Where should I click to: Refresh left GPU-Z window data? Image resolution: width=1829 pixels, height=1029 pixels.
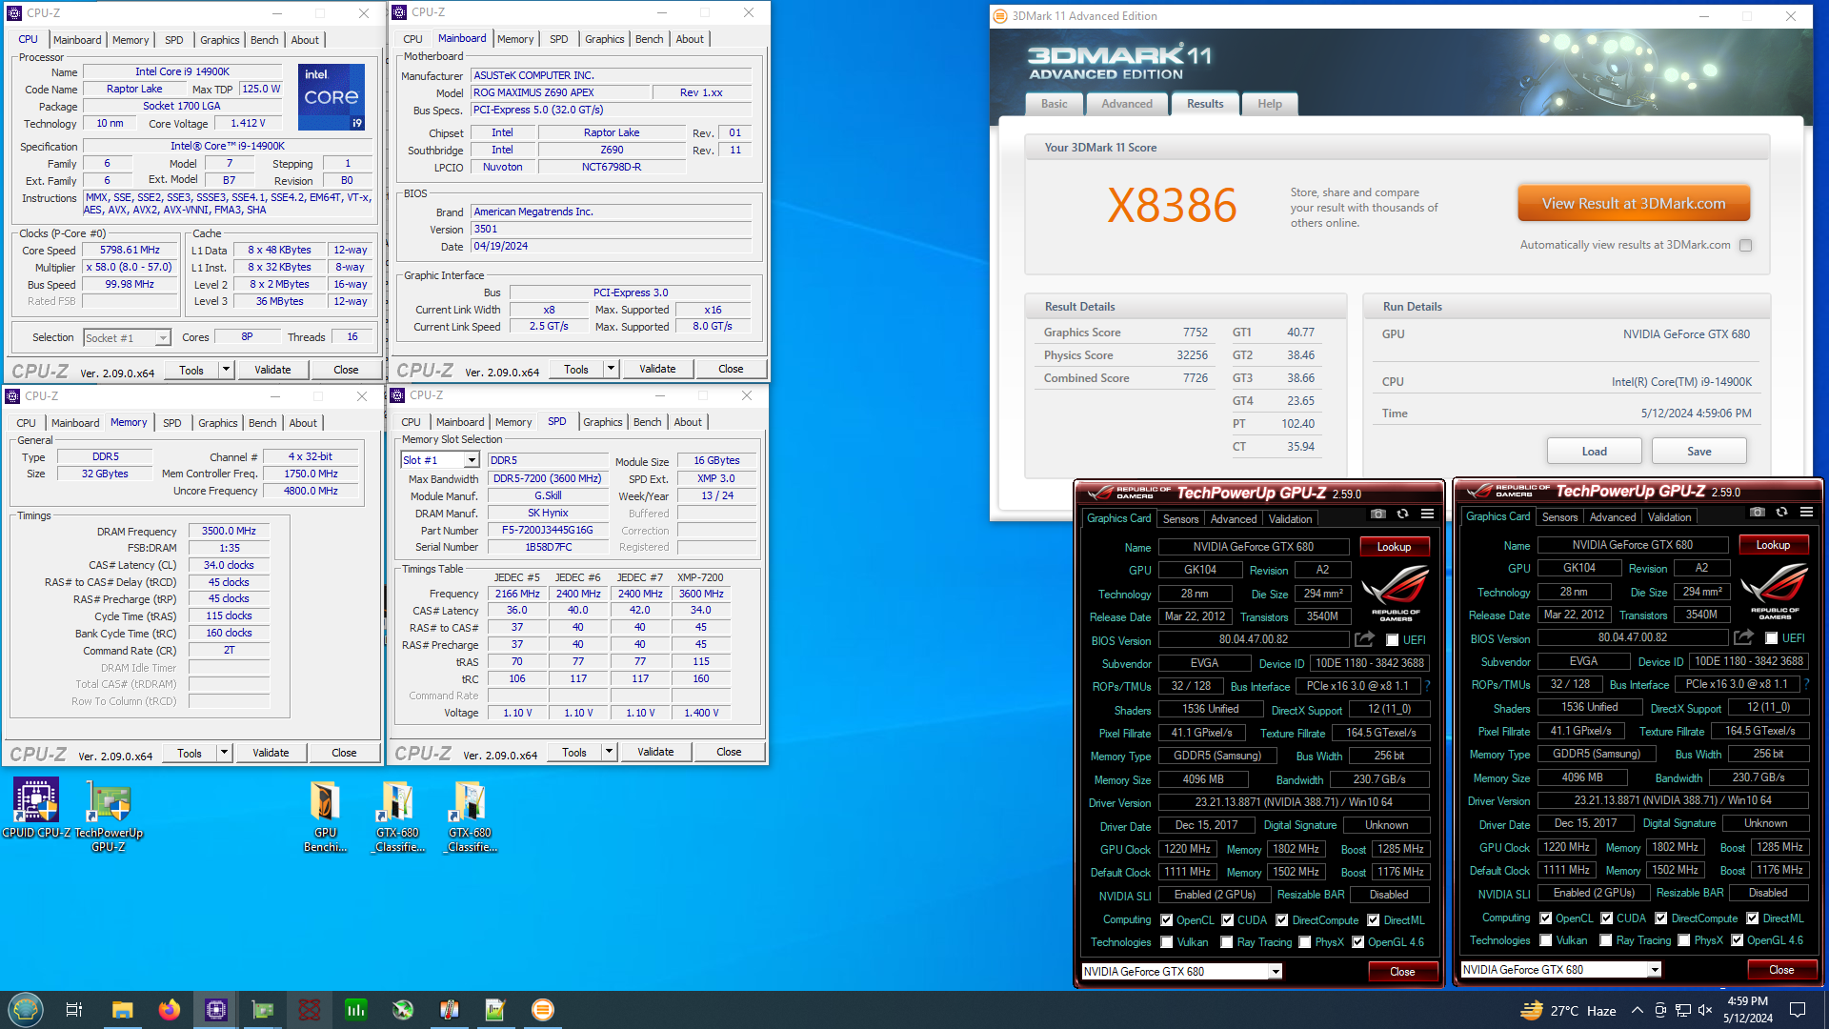(1402, 514)
